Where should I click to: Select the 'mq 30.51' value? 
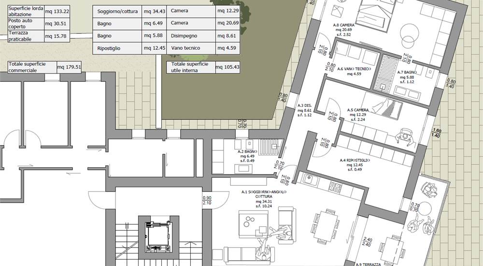57,23
